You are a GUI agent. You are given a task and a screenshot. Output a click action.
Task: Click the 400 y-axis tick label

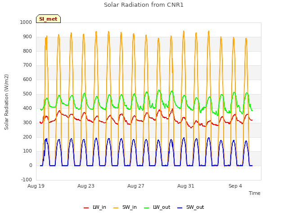27,108
